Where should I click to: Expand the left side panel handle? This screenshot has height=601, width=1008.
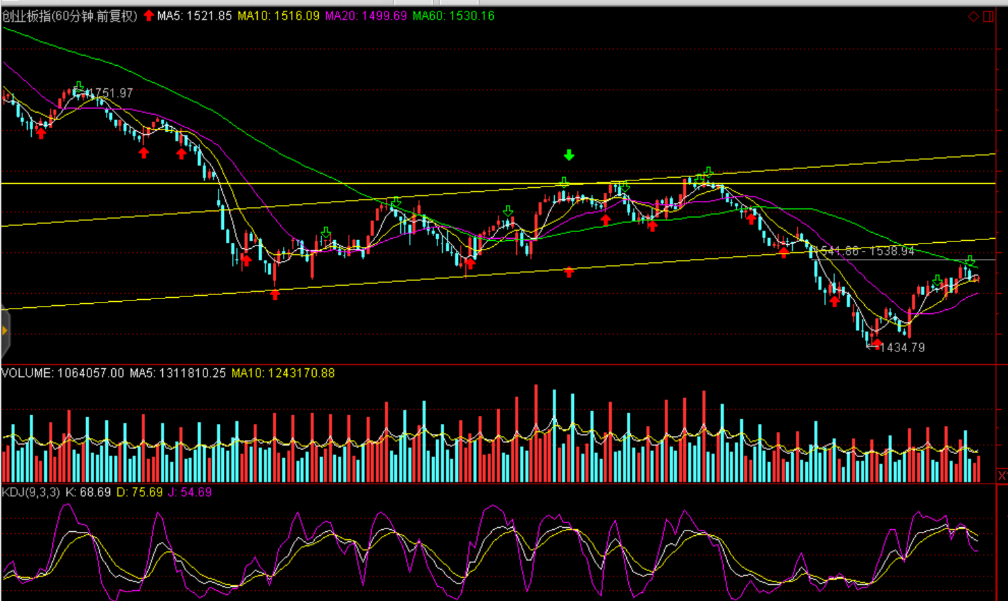point(5,331)
